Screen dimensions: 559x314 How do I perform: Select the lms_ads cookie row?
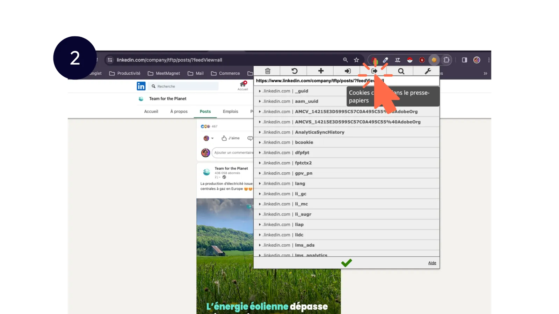coord(347,245)
